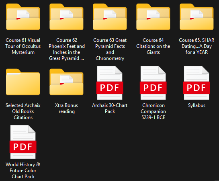
Task: Click the file name 'Syllabus'
Action: pos(196,105)
